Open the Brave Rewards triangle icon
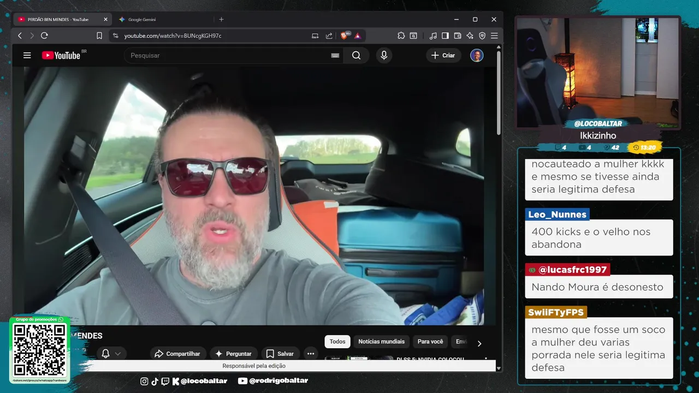Viewport: 699px width, 393px height. [357, 35]
